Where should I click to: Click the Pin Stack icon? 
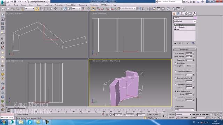click(x=175, y=43)
